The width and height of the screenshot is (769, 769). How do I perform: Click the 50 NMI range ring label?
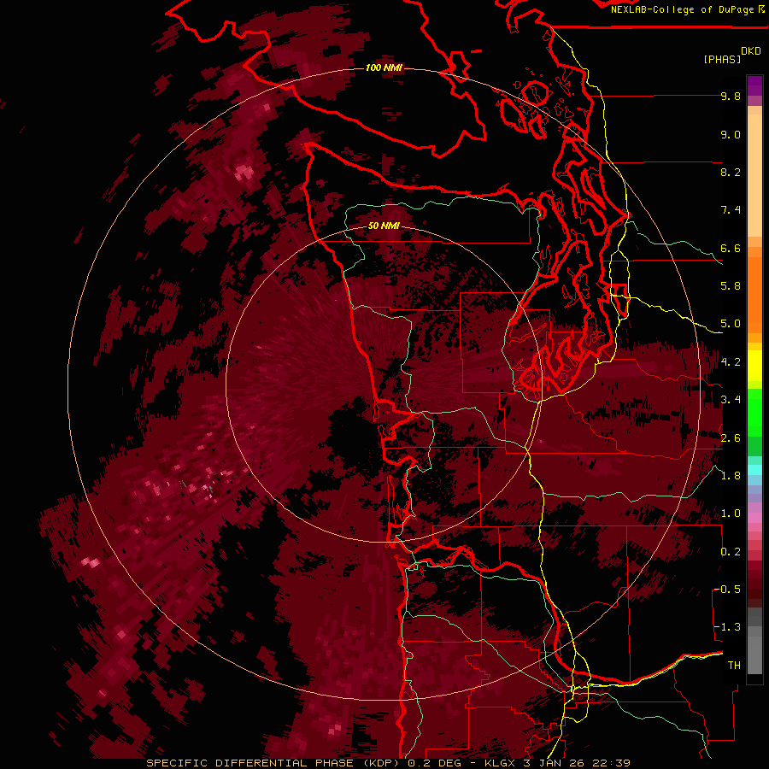click(384, 226)
